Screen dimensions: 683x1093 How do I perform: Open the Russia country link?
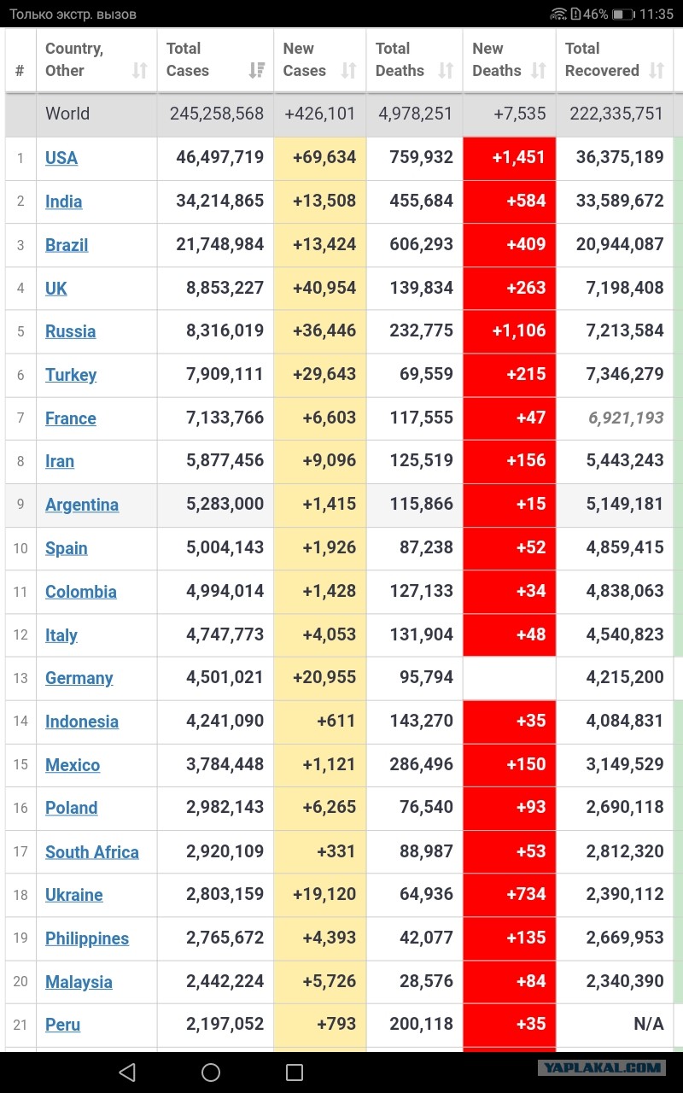pyautogui.click(x=70, y=331)
